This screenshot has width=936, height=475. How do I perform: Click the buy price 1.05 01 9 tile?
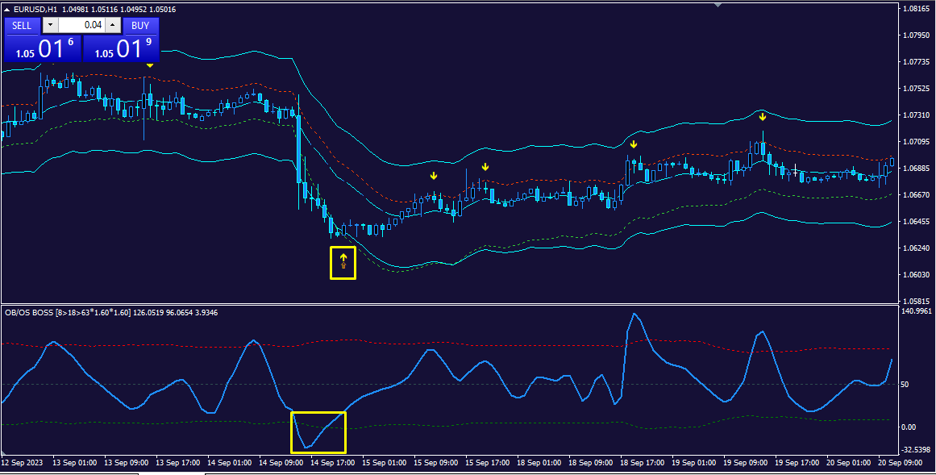tap(121, 48)
